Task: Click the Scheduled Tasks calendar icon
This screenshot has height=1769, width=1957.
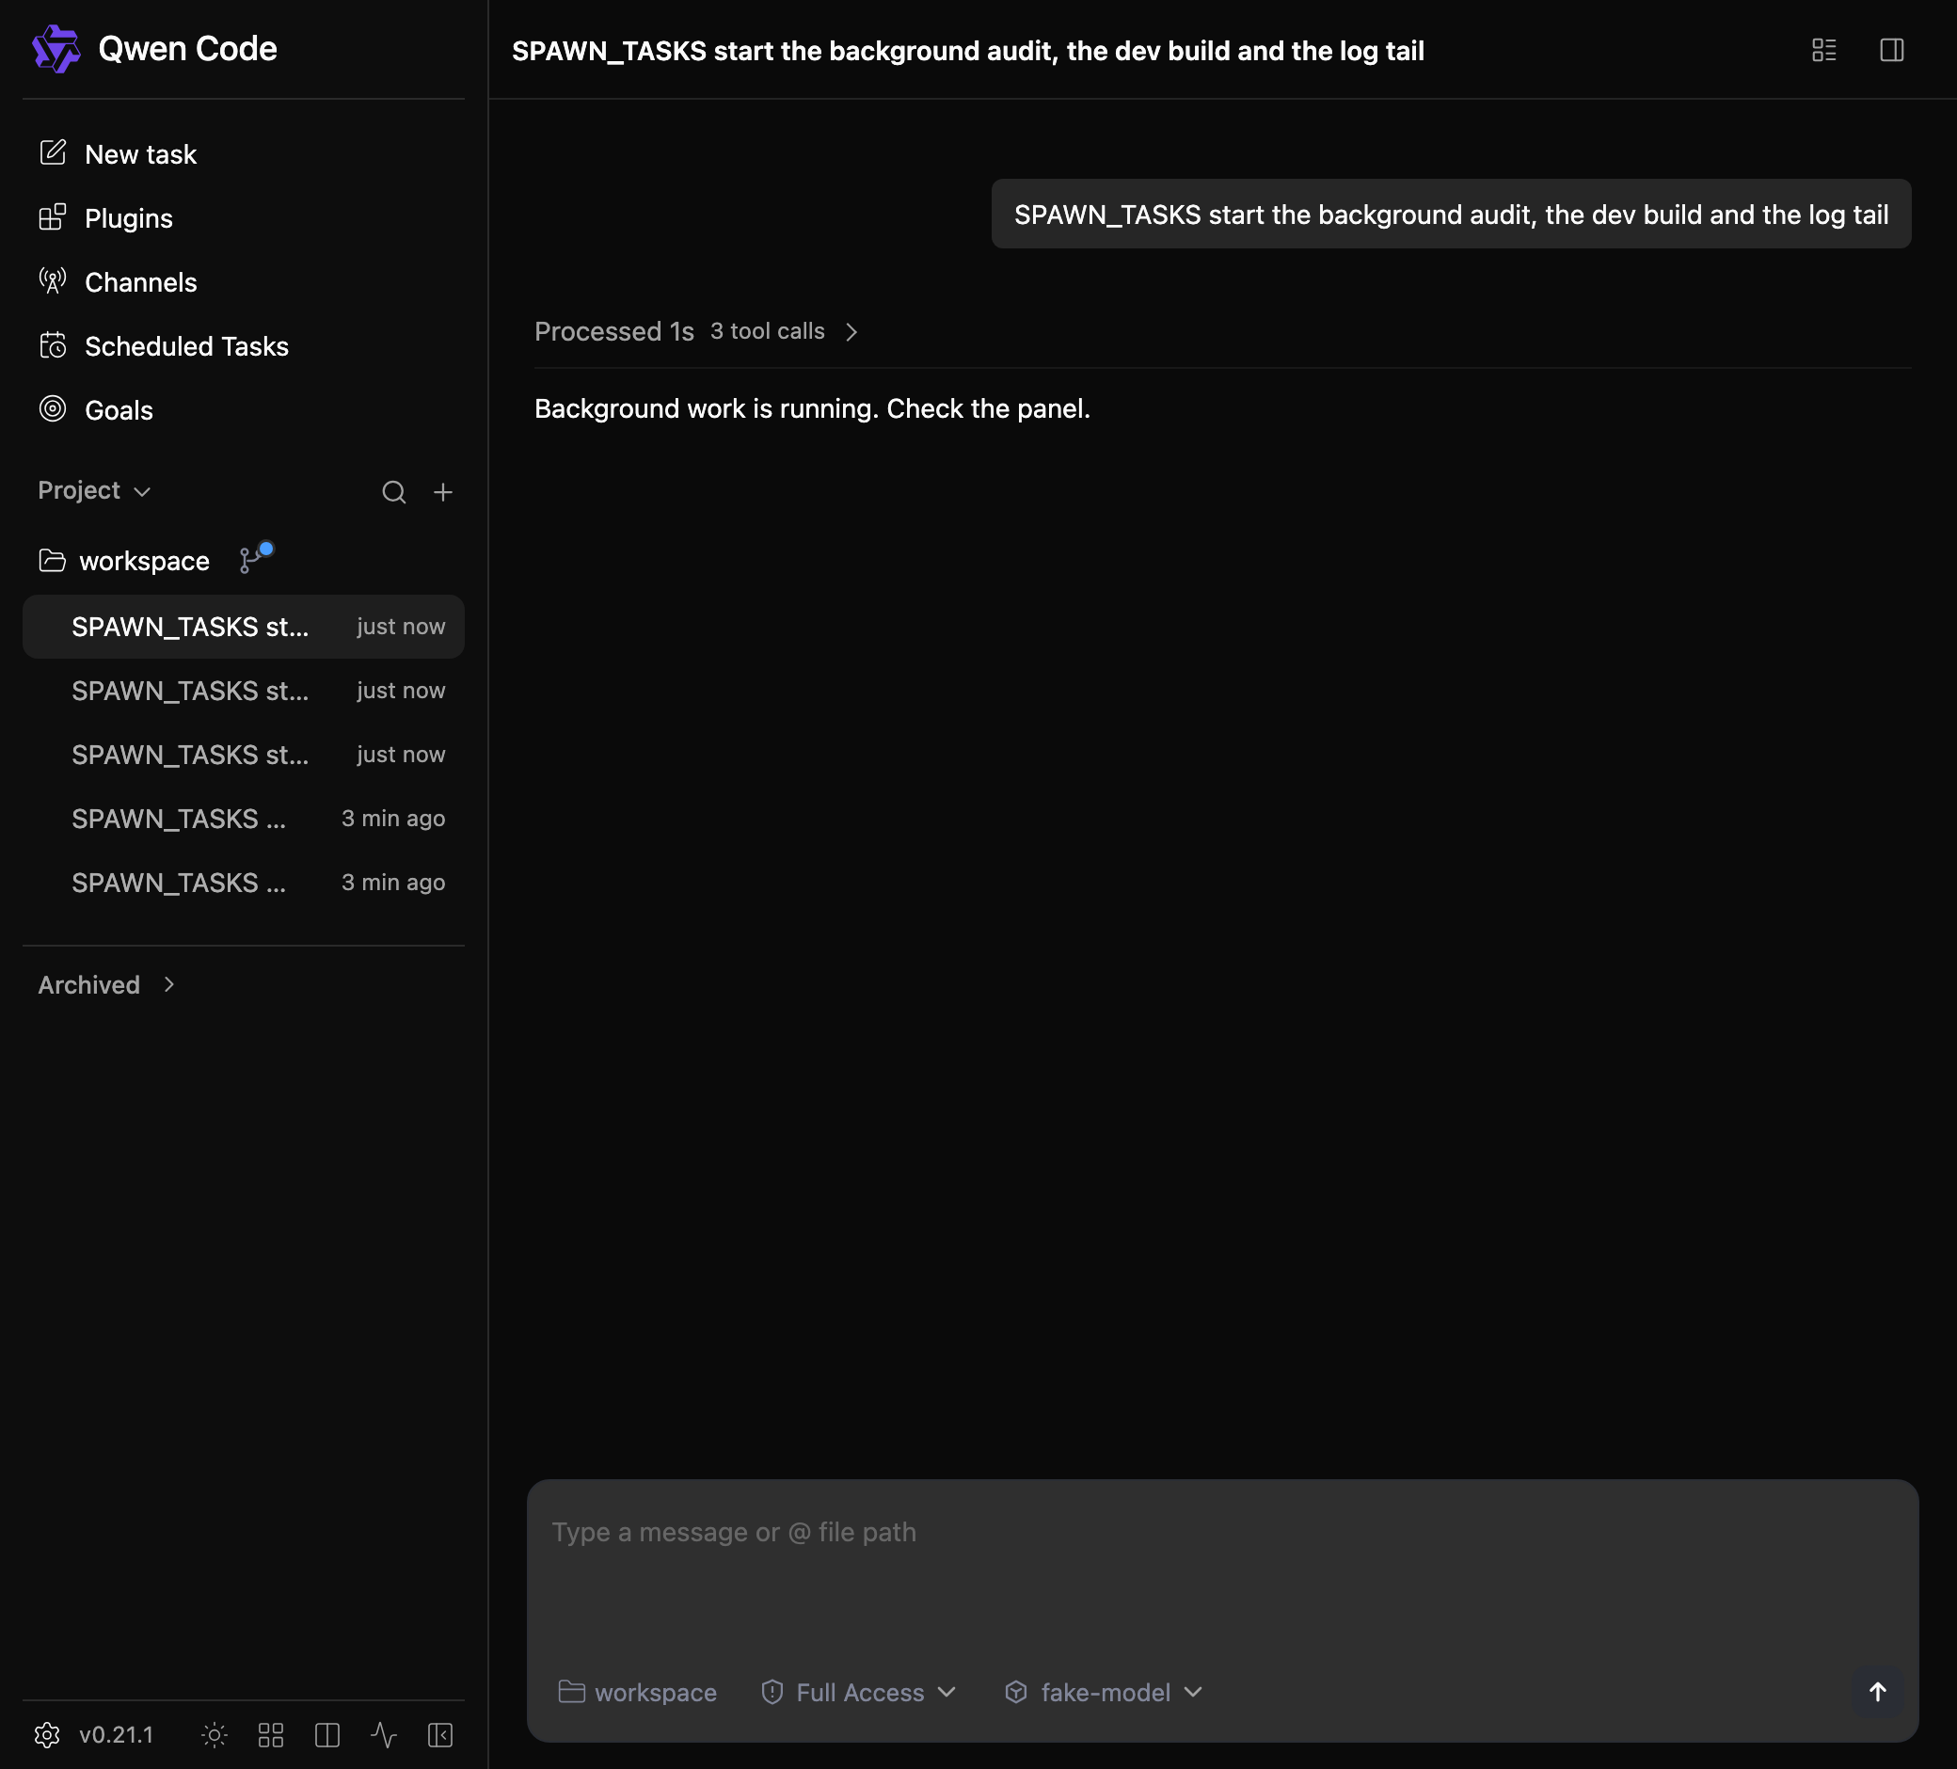Action: (x=53, y=344)
